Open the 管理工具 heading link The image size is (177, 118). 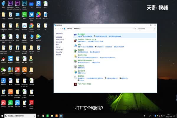pyautogui.click(x=81, y=76)
